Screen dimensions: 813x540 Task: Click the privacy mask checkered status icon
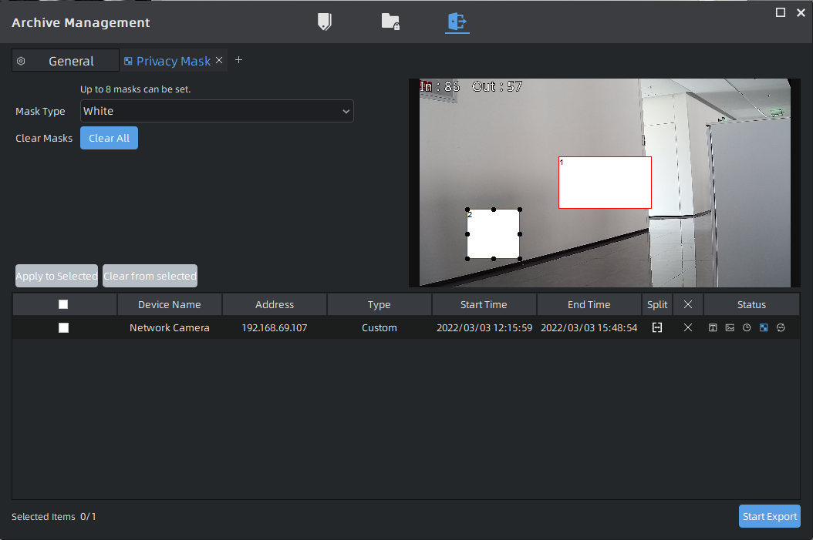click(764, 327)
